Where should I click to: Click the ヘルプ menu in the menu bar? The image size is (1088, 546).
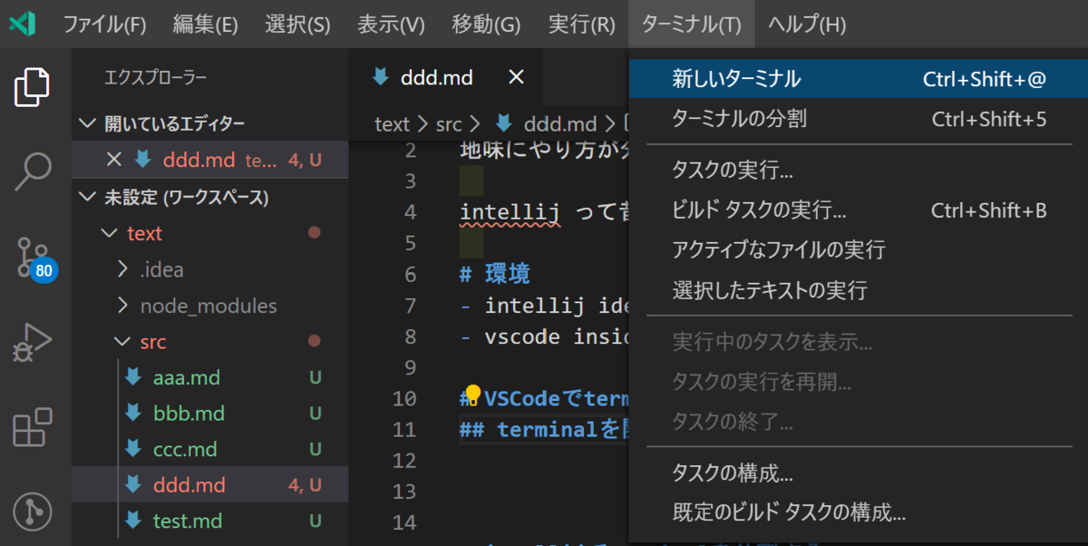805,24
